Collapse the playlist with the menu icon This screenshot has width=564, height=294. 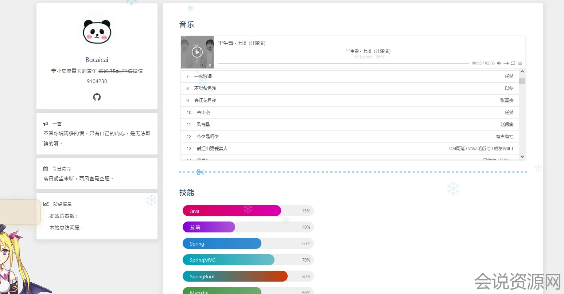(x=520, y=63)
